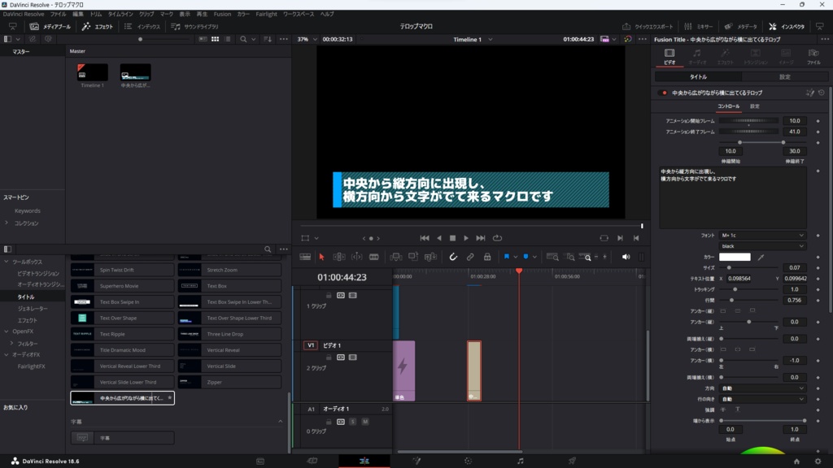
Task: Select the Three Line Drop title
Action: coord(229,334)
